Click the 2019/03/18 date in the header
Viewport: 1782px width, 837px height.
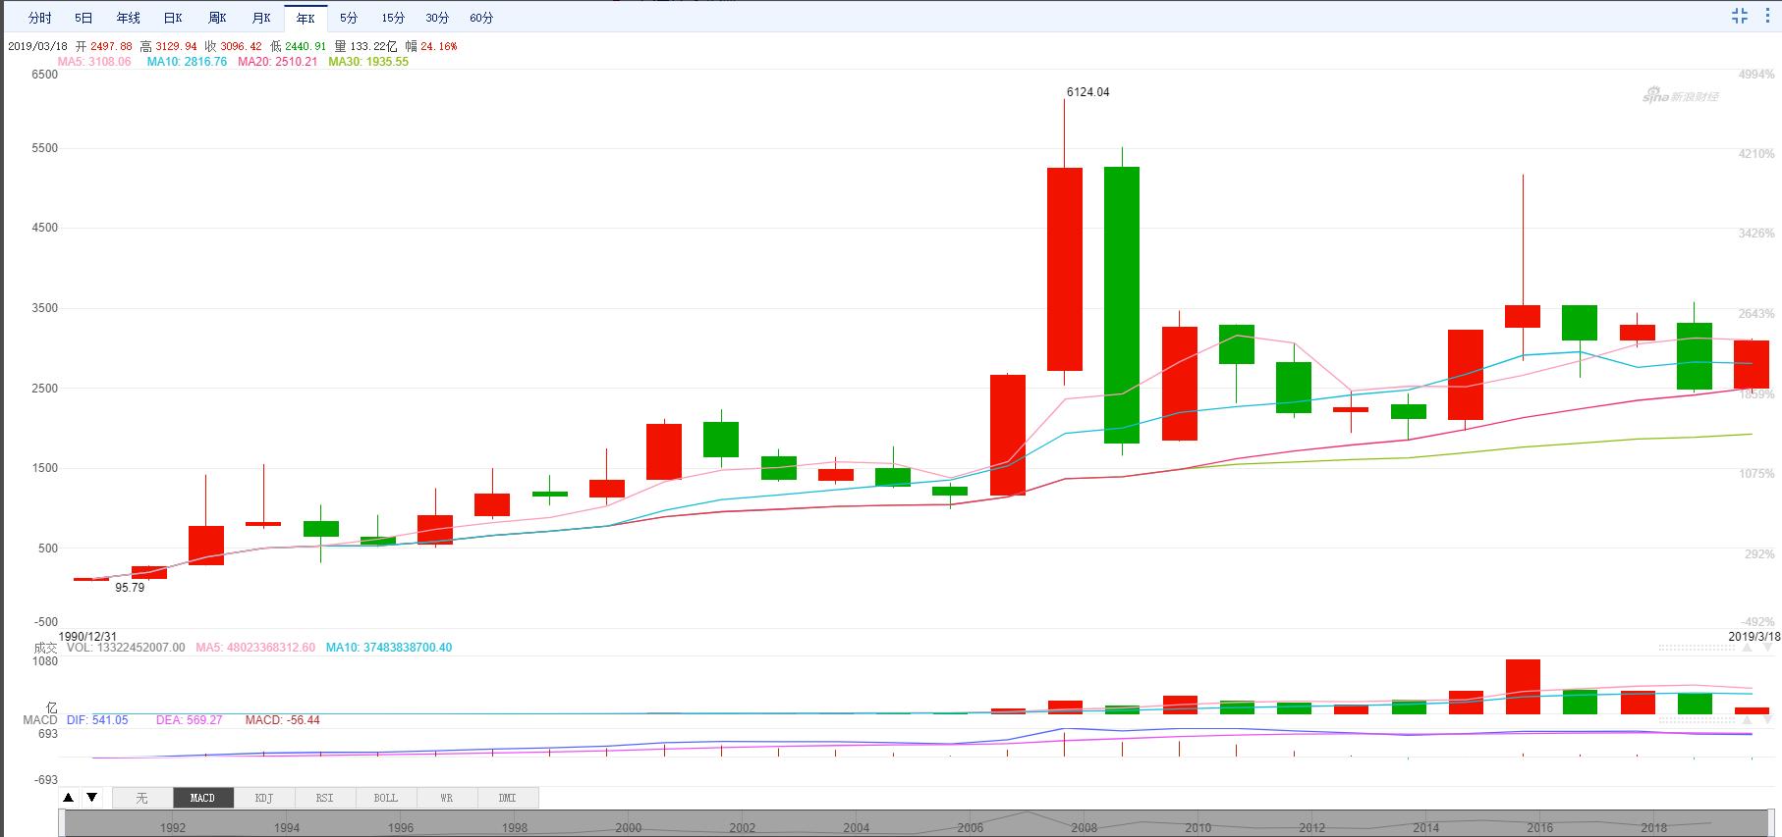[37, 46]
